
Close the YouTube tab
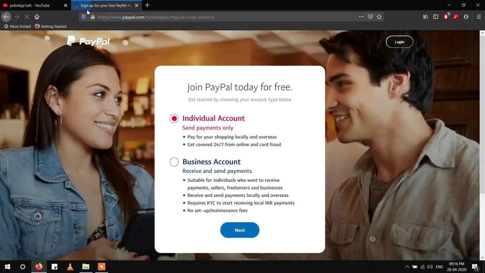(65, 5)
